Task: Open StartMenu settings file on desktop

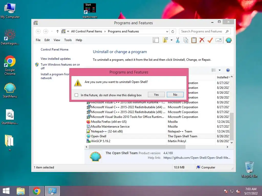Action: coord(10,117)
